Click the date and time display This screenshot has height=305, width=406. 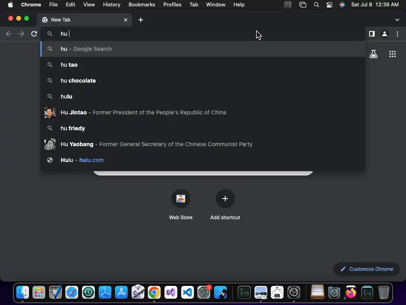click(375, 5)
